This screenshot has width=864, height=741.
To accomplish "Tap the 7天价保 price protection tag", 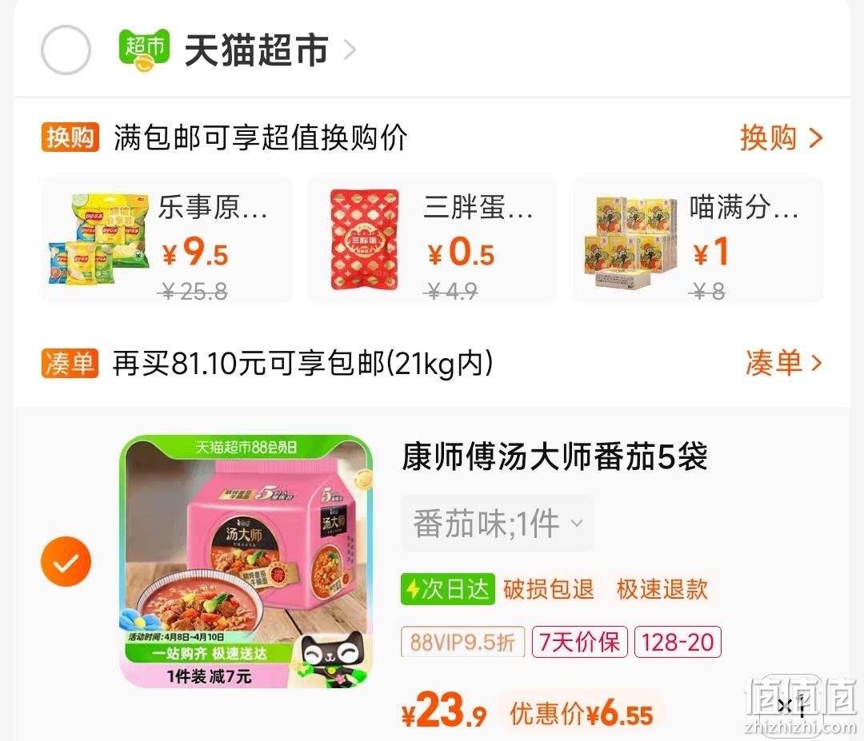I will tap(580, 642).
